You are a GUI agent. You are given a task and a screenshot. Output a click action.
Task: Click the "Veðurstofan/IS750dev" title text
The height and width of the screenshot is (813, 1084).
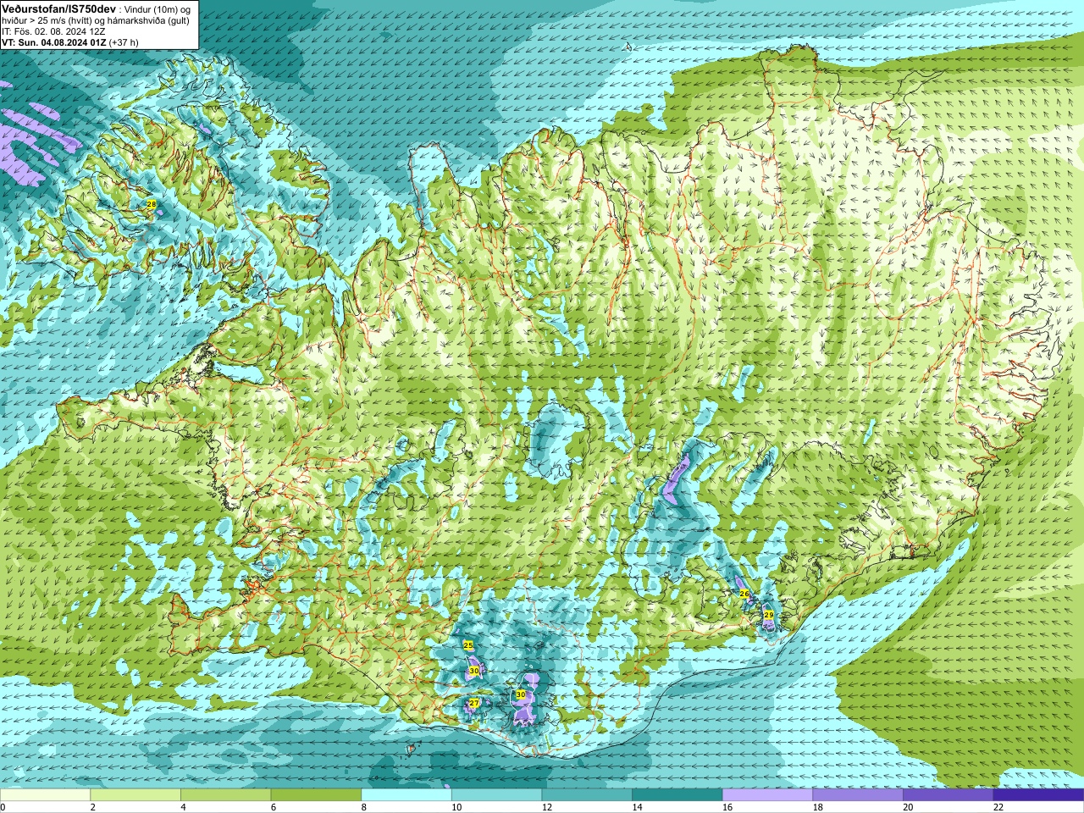(x=59, y=8)
